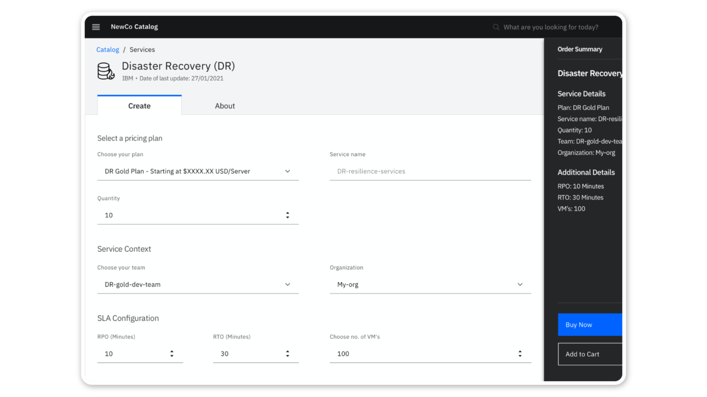Go to the Catalog breadcrumb link

108,50
